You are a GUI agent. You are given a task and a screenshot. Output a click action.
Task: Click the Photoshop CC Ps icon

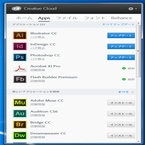(20, 57)
